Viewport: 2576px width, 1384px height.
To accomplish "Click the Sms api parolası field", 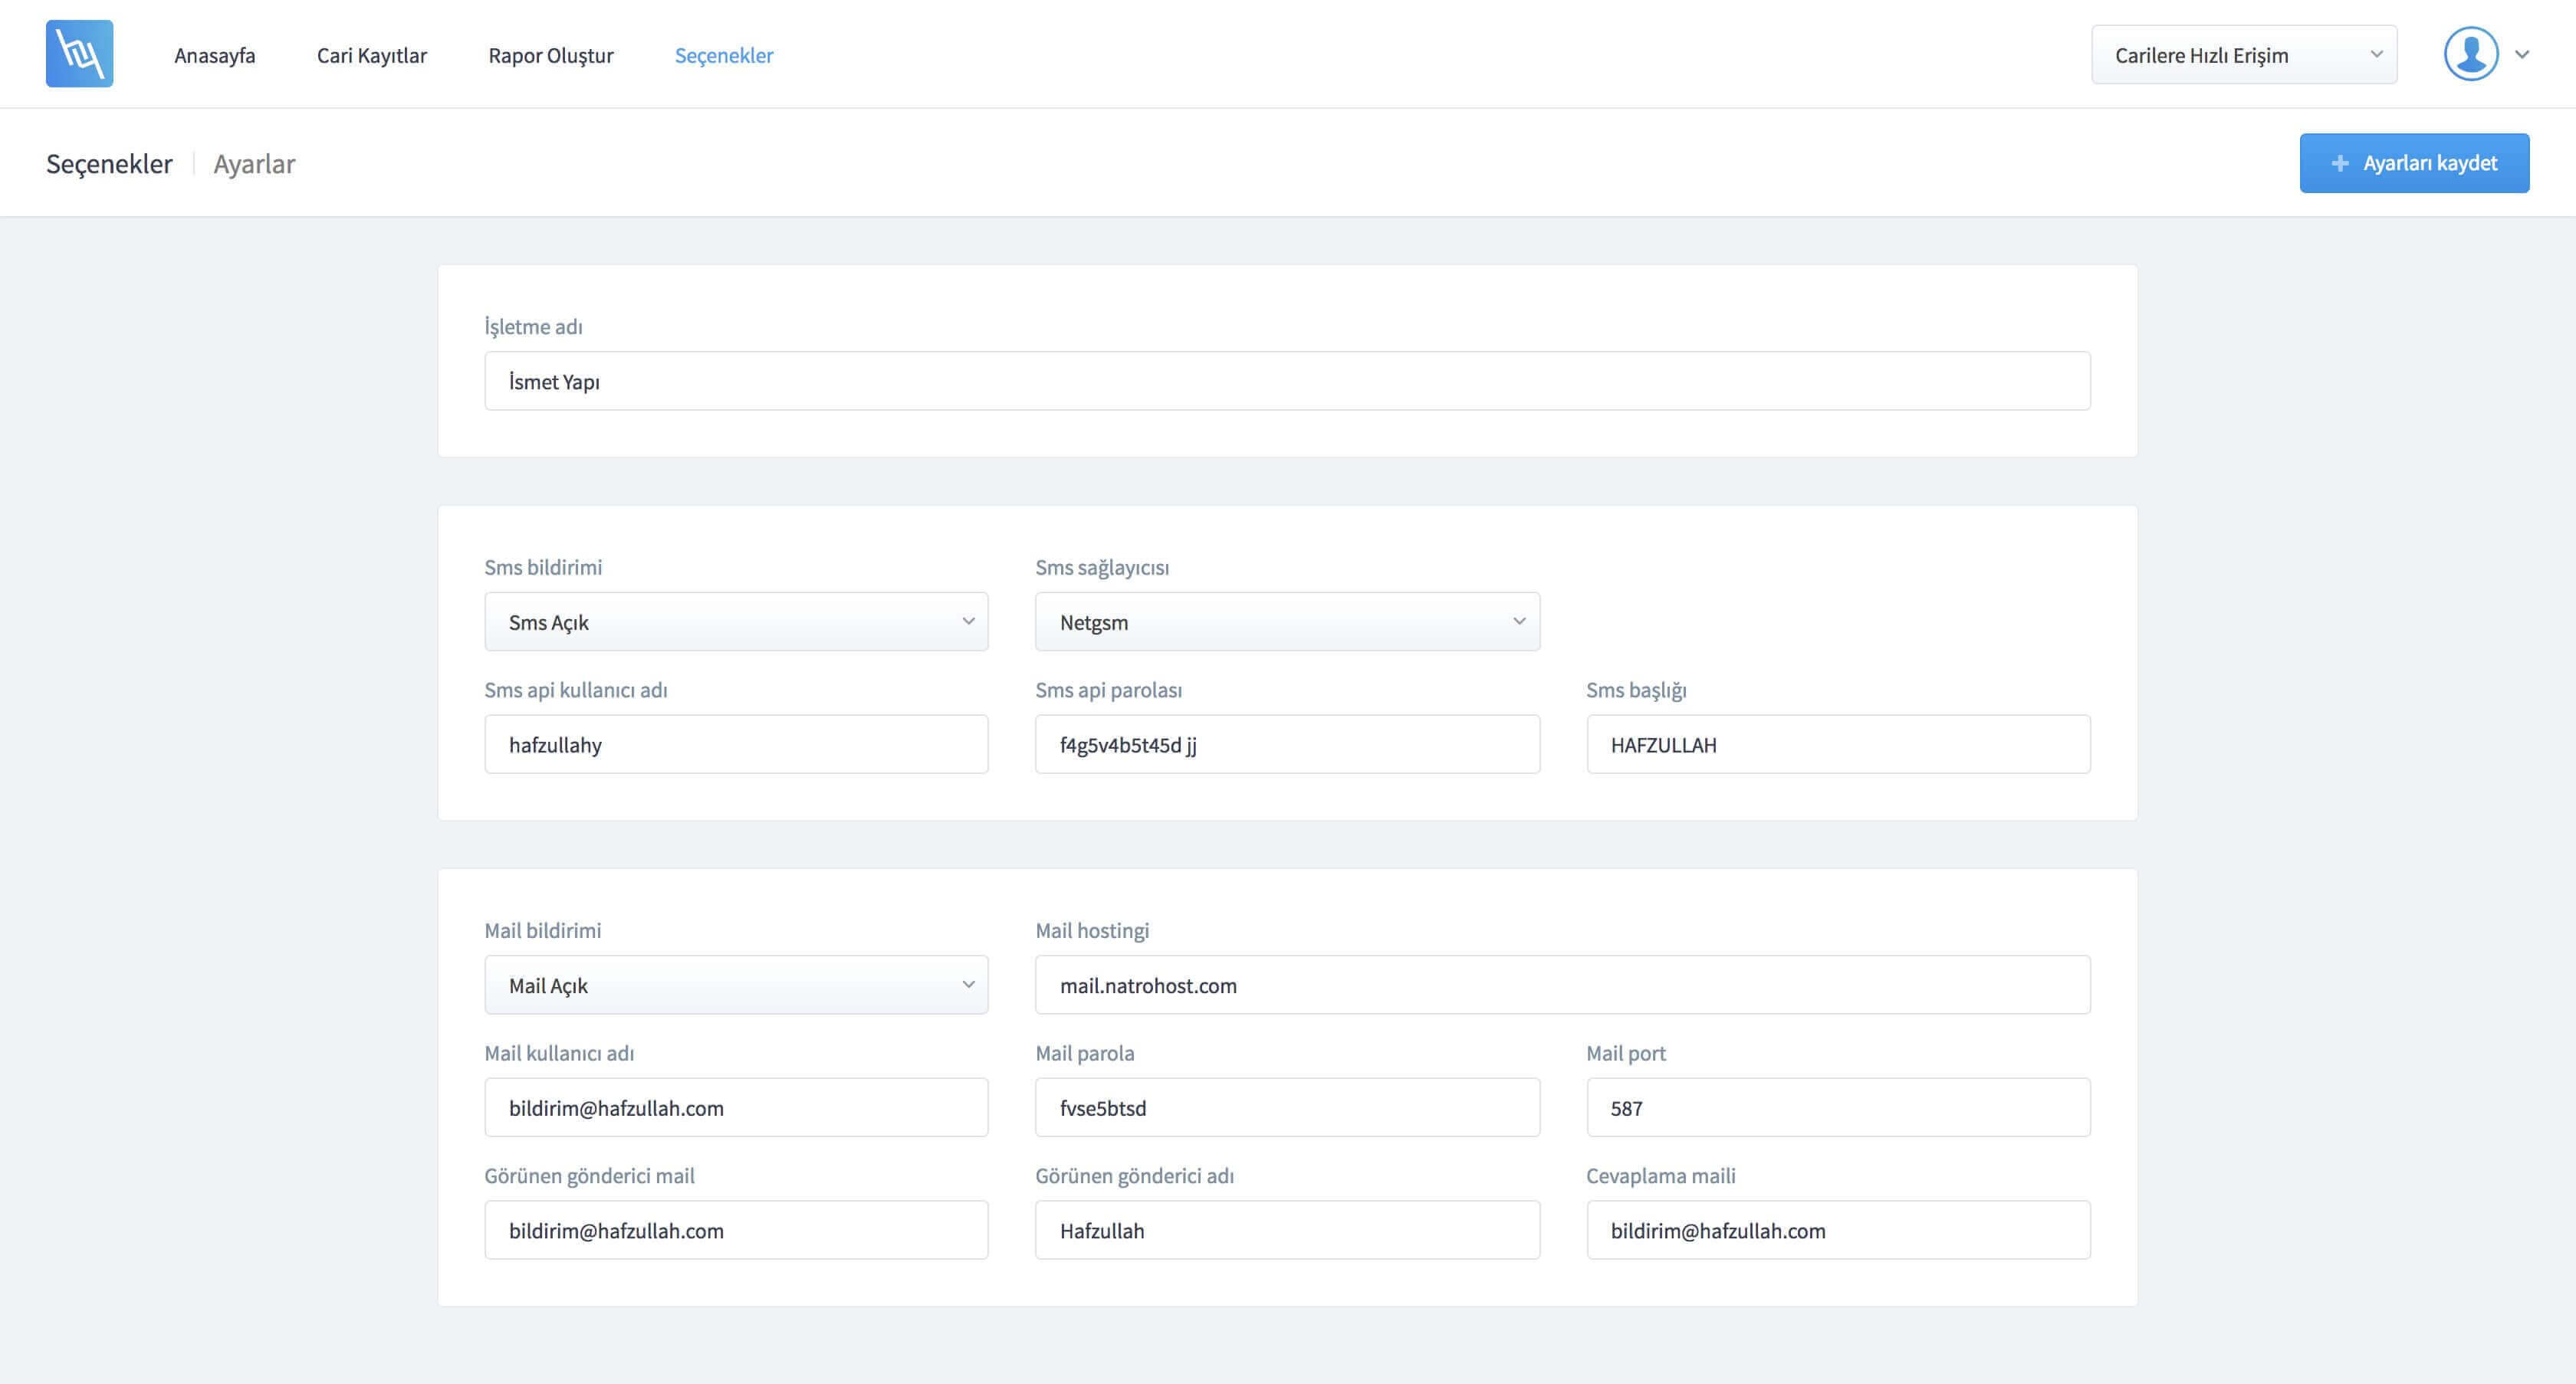I will pyautogui.click(x=1287, y=744).
